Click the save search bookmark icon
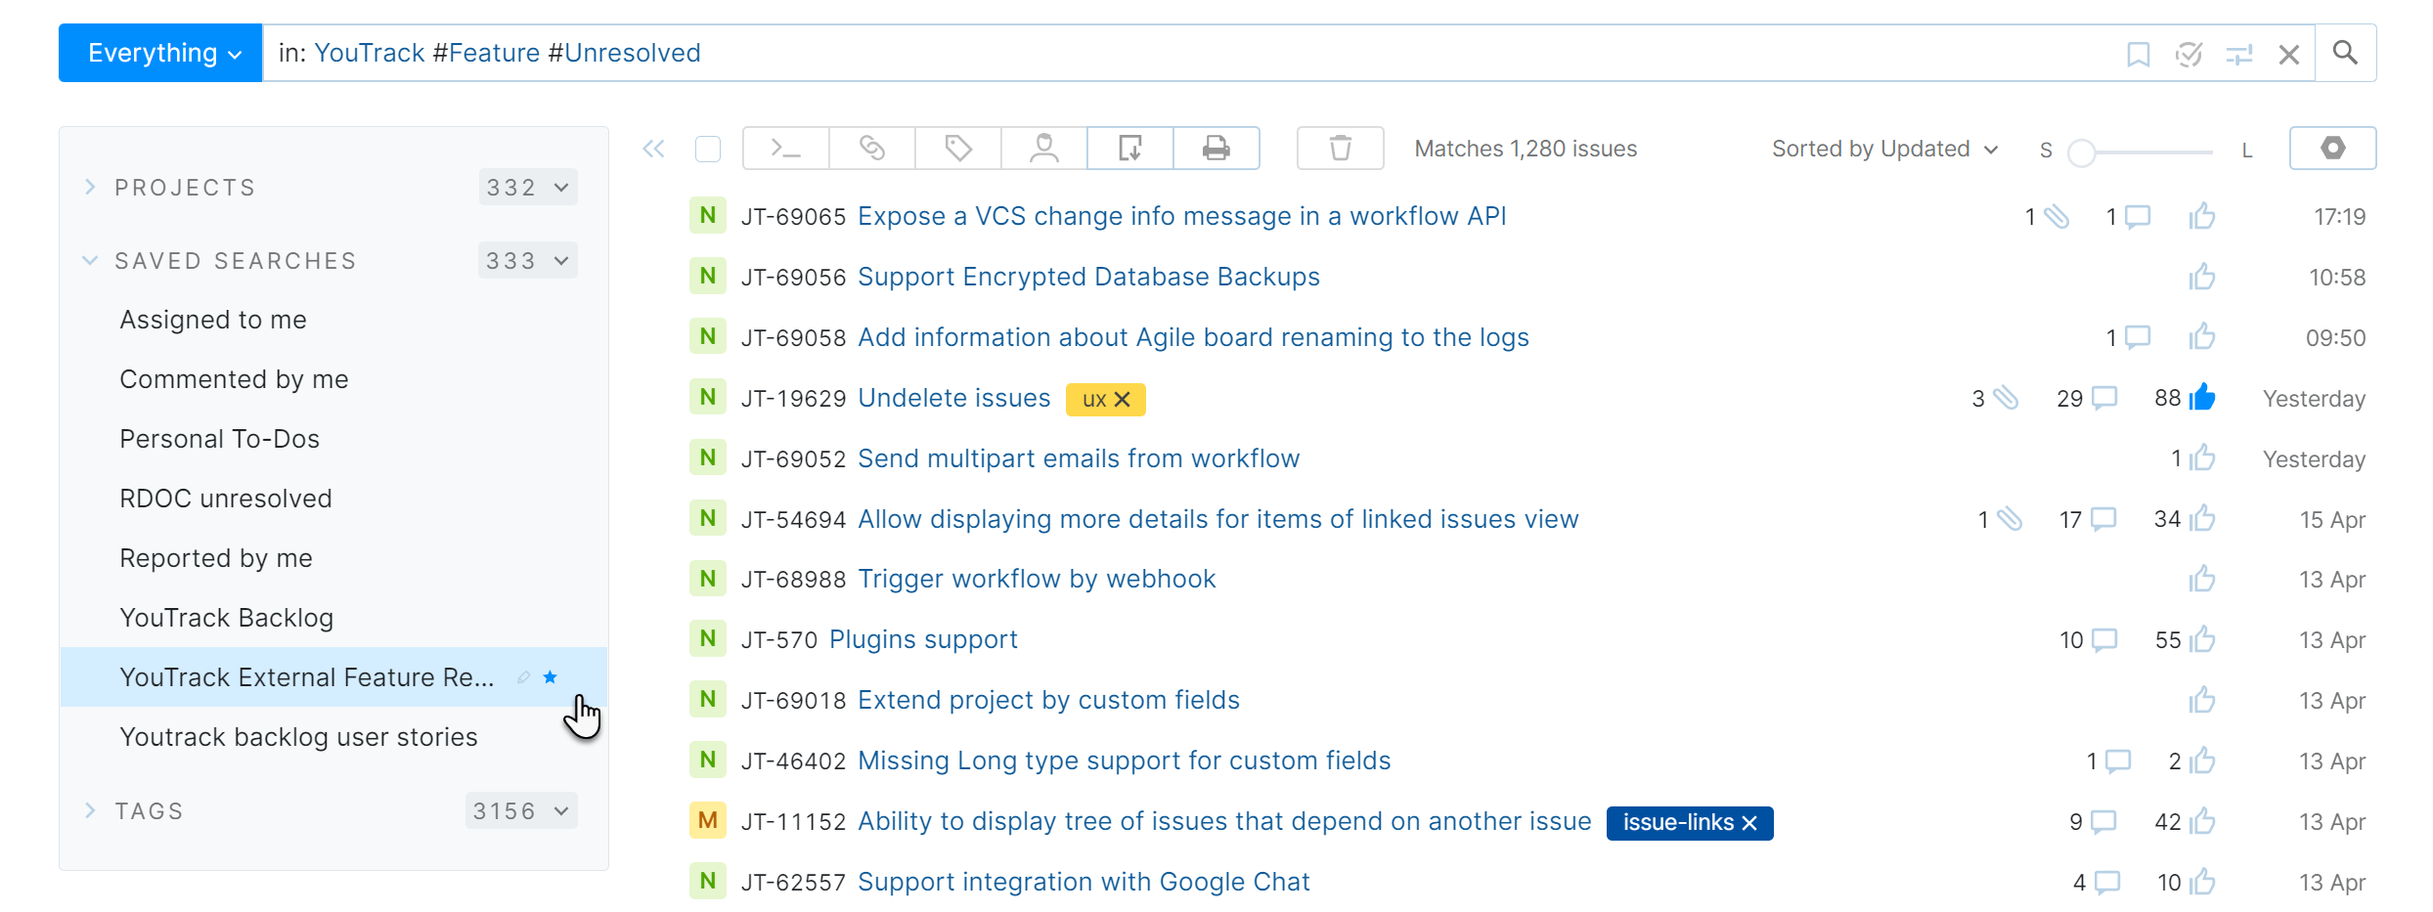The height and width of the screenshot is (912, 2433). pyautogui.click(x=2138, y=53)
